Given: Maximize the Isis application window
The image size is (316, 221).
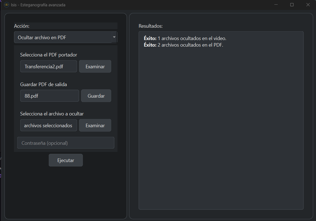Looking at the screenshot, I should (292, 5).
